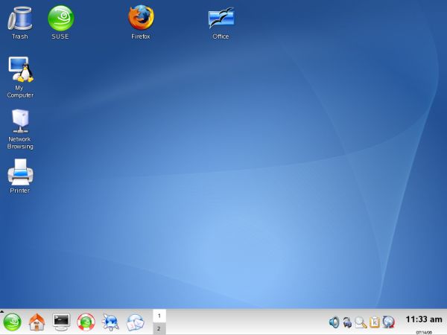Open the Home folder icon in panel
447x335 pixels.
tap(37, 322)
